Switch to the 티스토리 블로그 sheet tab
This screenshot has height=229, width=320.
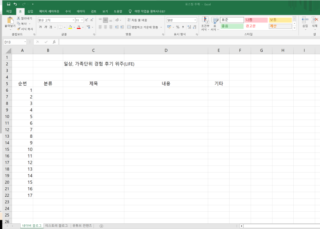click(x=56, y=226)
